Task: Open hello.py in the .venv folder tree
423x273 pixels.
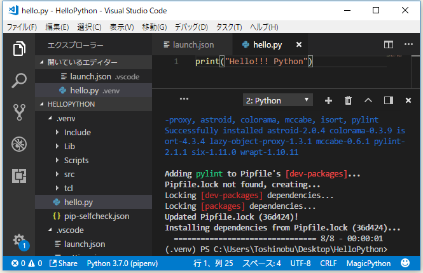Action: point(94,202)
